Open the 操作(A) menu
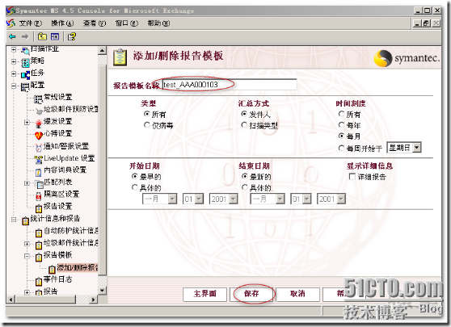 click(x=62, y=23)
